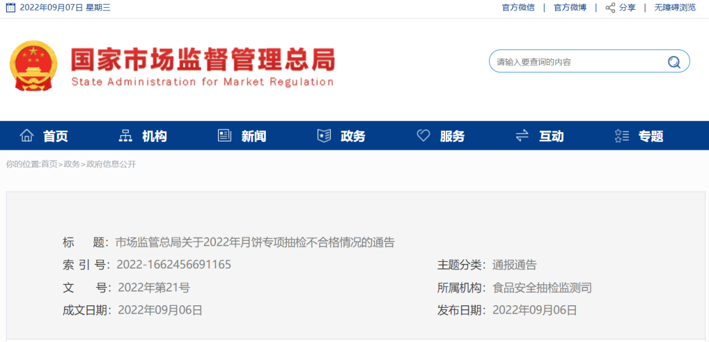The image size is (709, 342).
Task: Click the book icon beside 政务
Action: (324, 136)
